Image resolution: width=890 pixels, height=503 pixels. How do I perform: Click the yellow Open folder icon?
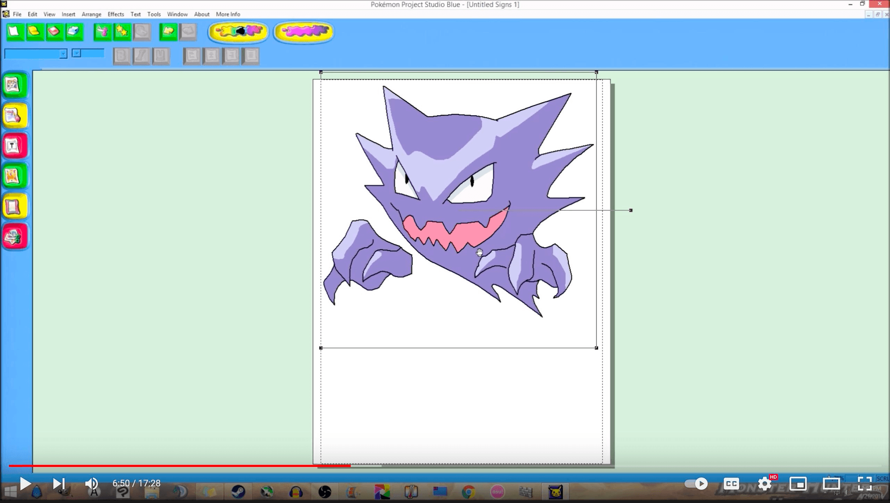(x=34, y=32)
